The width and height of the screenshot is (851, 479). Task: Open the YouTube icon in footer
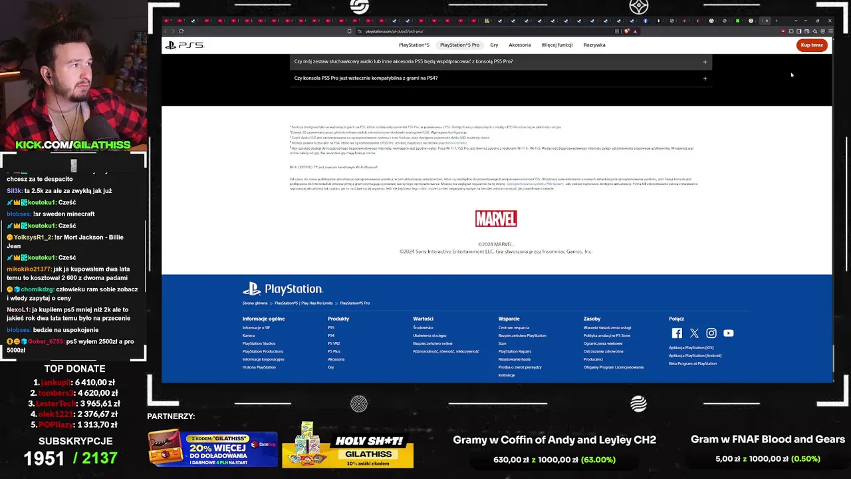729,333
